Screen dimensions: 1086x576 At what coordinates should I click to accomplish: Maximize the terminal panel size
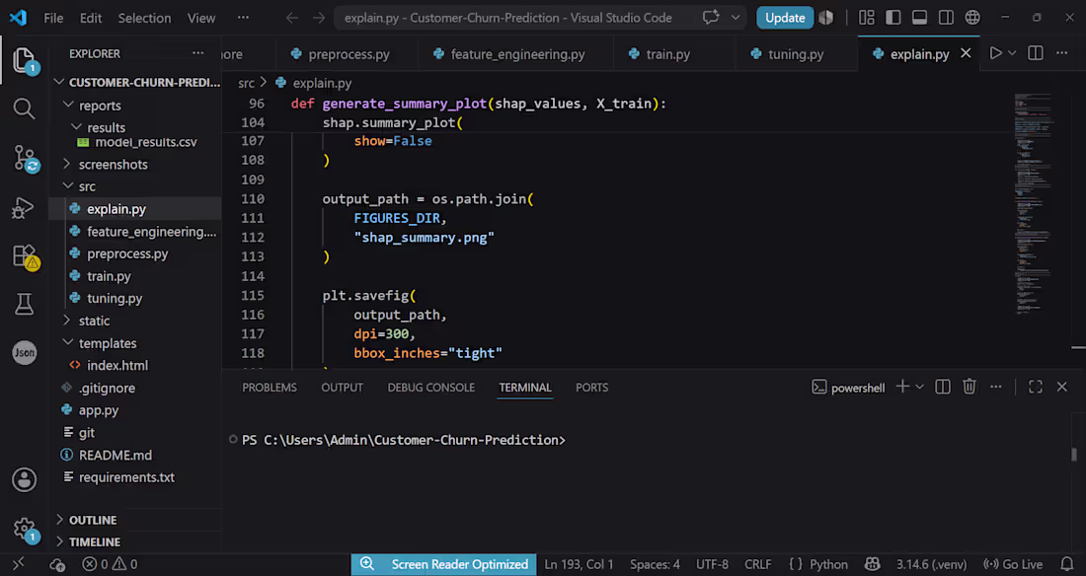pyautogui.click(x=1036, y=387)
